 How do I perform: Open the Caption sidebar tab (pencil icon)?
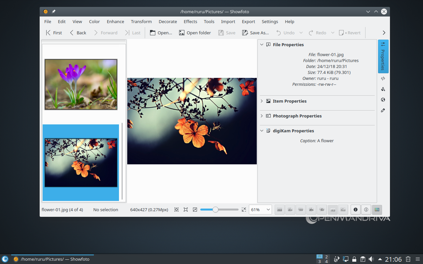[x=383, y=110]
